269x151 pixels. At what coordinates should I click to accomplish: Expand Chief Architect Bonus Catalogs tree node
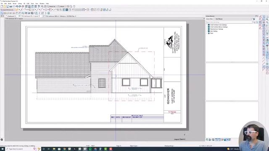pyautogui.click(x=207, y=27)
